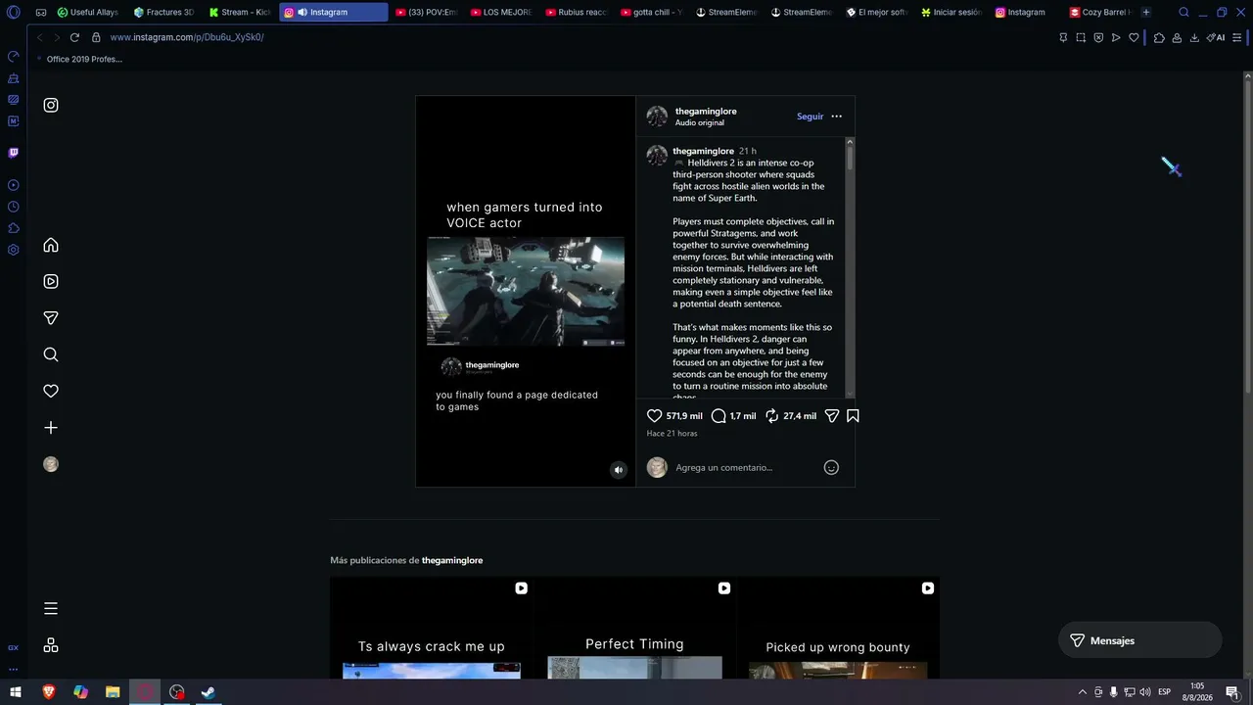
Task: Open the Opera GX menu logo
Action: [14, 13]
